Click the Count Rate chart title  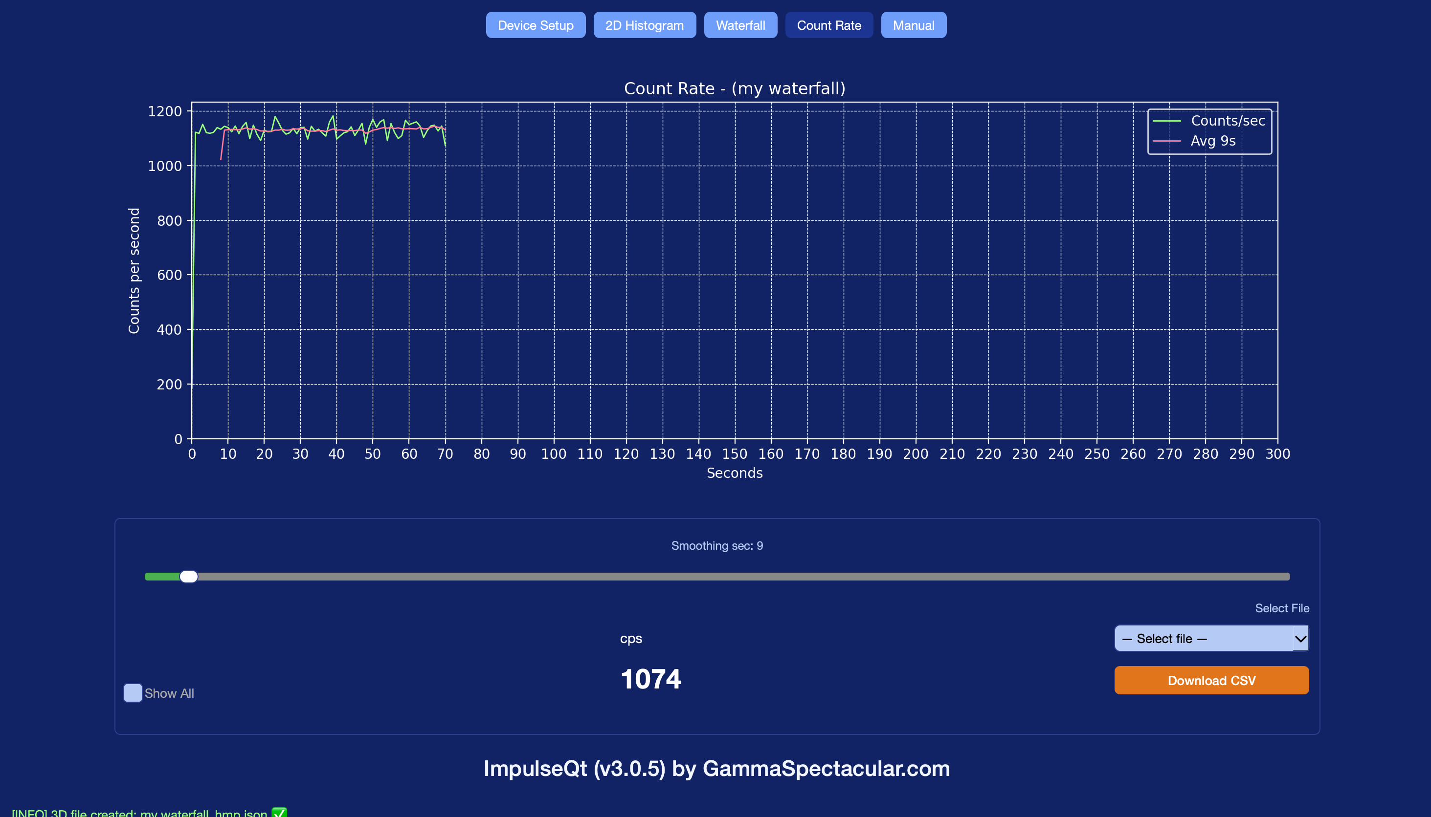(x=734, y=88)
